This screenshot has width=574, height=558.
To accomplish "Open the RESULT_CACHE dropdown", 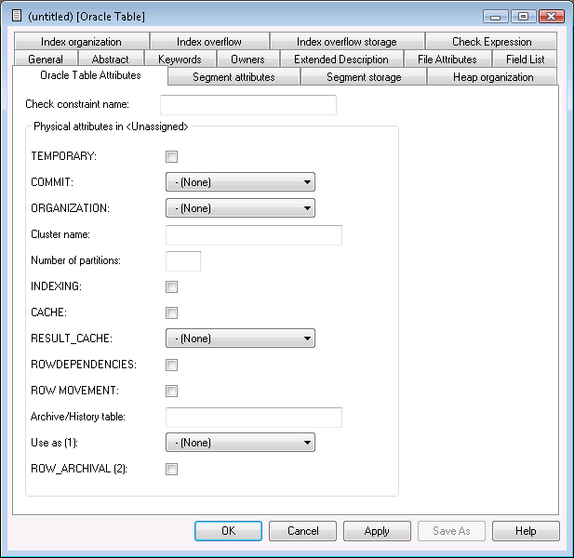I will click(x=240, y=339).
